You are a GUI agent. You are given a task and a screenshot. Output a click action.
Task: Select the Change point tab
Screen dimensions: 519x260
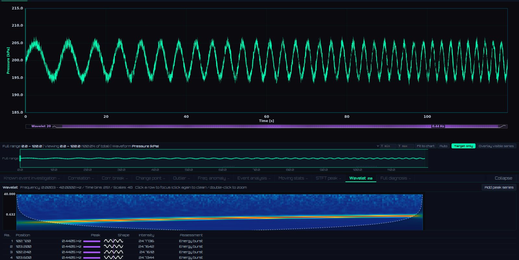click(151, 178)
